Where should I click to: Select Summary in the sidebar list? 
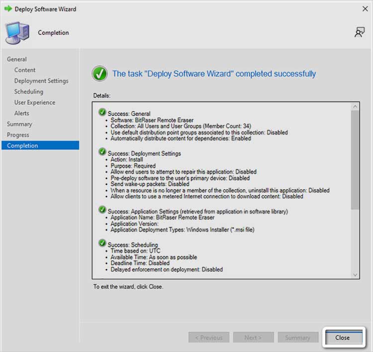(x=19, y=124)
